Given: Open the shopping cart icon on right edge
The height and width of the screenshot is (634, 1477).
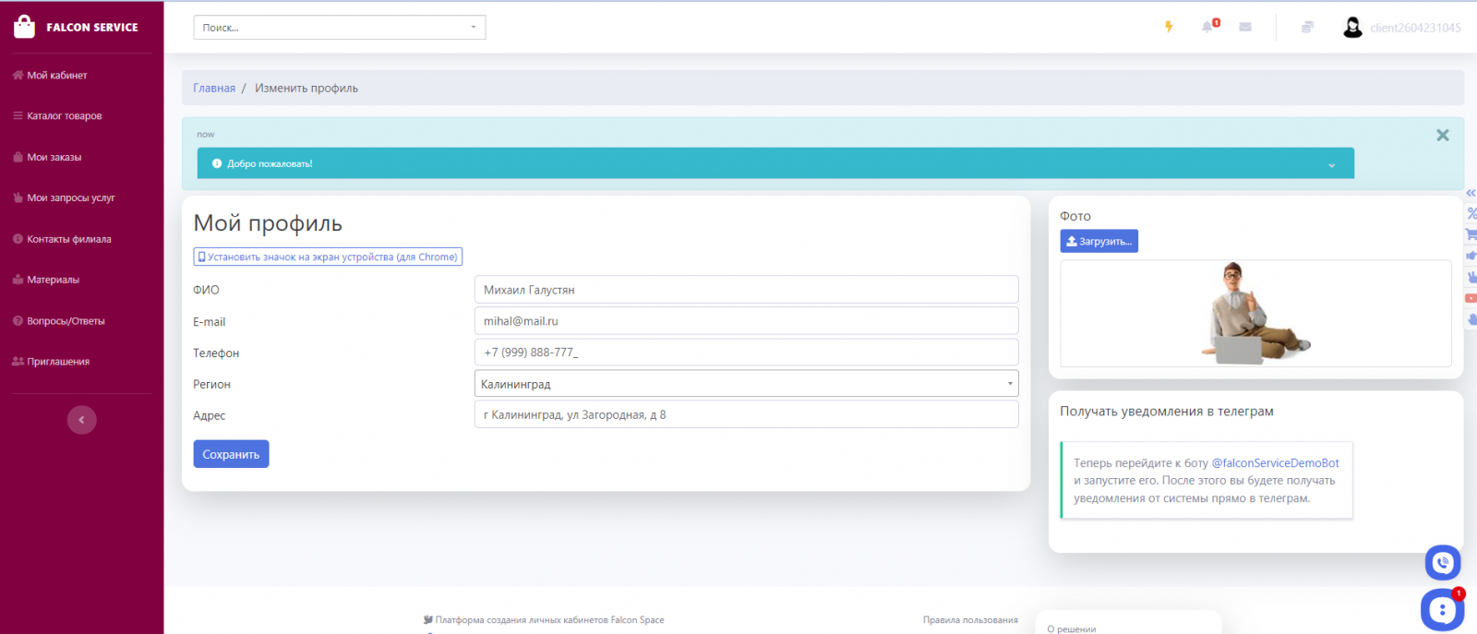Looking at the screenshot, I should [1471, 234].
